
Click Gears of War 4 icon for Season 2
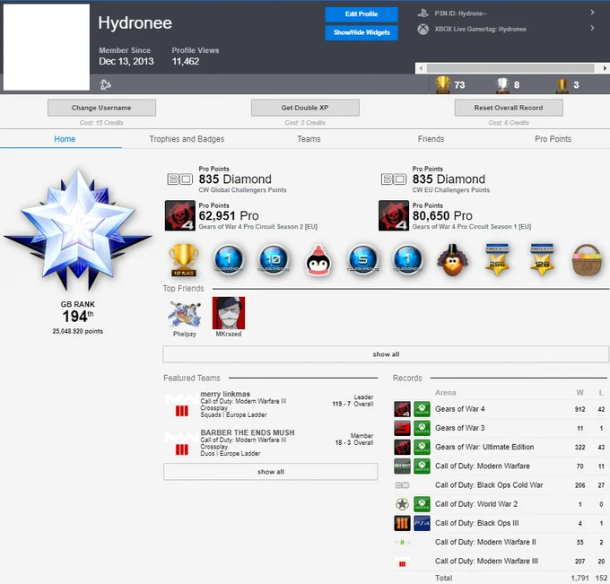[x=179, y=215]
